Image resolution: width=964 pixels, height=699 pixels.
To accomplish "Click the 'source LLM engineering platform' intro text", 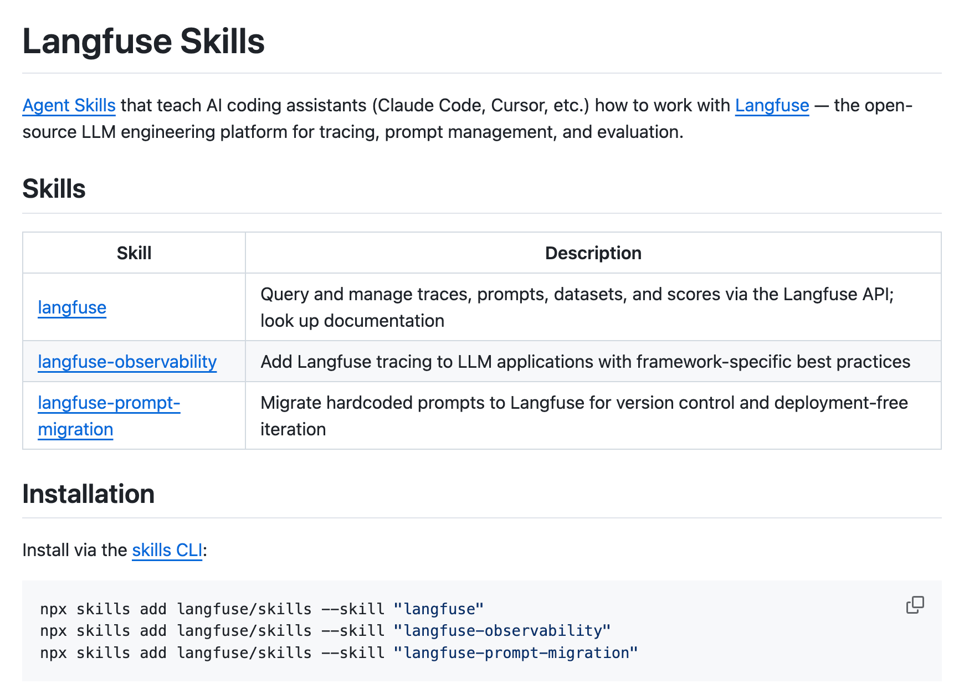I will click(x=352, y=132).
